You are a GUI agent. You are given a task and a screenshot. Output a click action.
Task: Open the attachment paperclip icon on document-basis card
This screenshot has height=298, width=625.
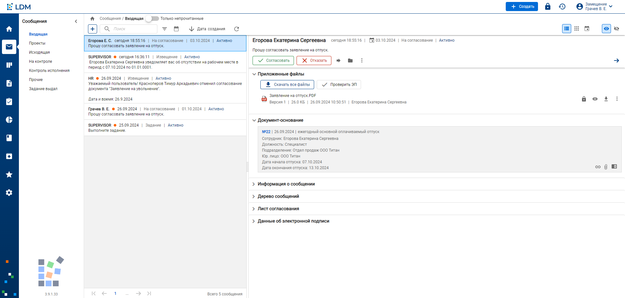coord(606,167)
